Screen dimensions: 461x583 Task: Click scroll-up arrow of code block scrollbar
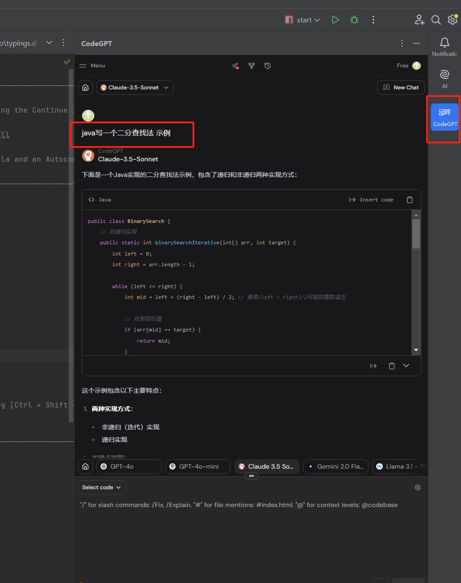tap(416, 215)
